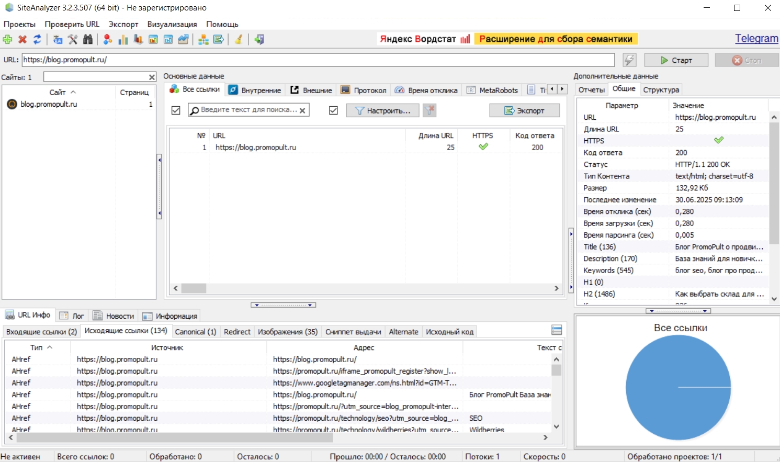The image size is (780, 462).
Task: Open settings via the hammer and wrench icon
Action: 73,39
